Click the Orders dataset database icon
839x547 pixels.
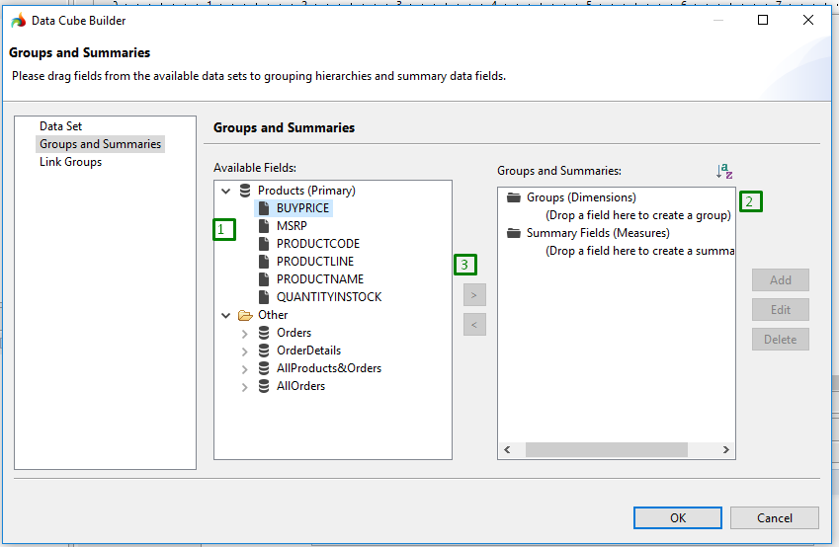[x=264, y=333]
